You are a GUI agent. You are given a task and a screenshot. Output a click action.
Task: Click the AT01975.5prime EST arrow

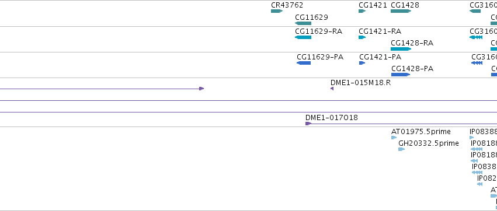click(x=394, y=138)
